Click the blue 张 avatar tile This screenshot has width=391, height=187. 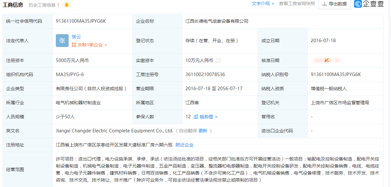pos(62,41)
